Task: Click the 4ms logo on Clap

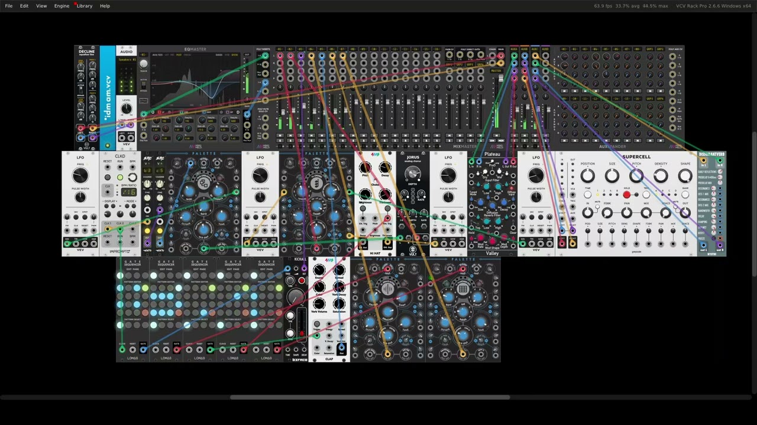Action: coord(329,260)
